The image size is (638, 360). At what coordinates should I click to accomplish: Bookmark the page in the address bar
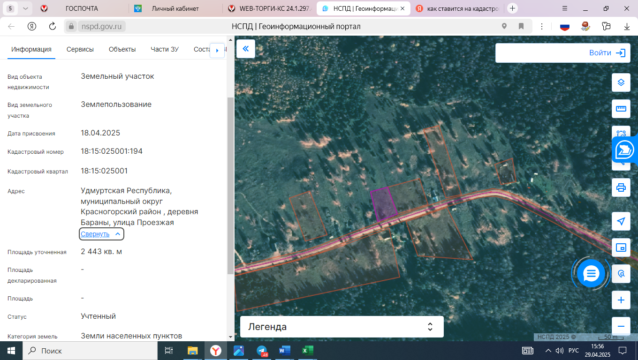(x=521, y=26)
